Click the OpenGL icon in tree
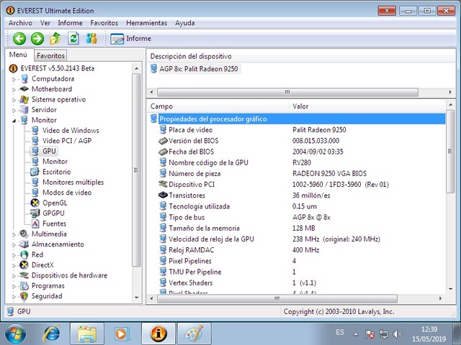The width and height of the screenshot is (461, 345). (x=35, y=203)
